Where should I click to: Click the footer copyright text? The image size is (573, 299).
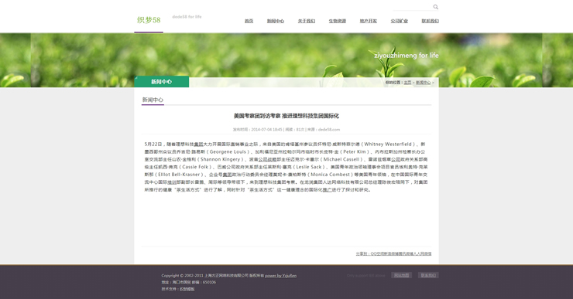pos(212,276)
